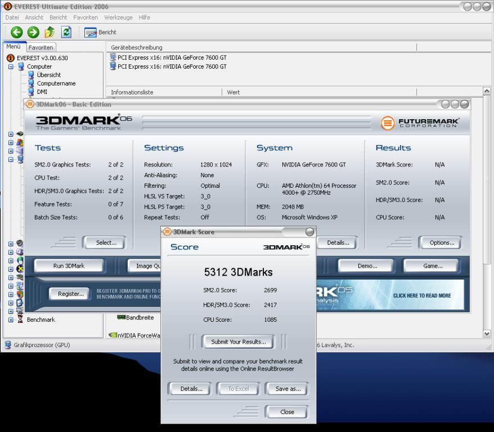
Task: Expand the node beside the Windows flag icon
Action: 11,143
